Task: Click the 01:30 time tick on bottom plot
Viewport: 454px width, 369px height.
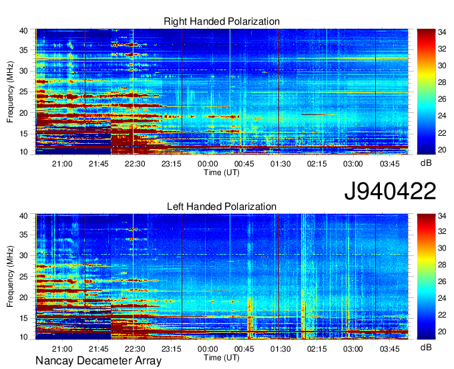Action: point(280,349)
